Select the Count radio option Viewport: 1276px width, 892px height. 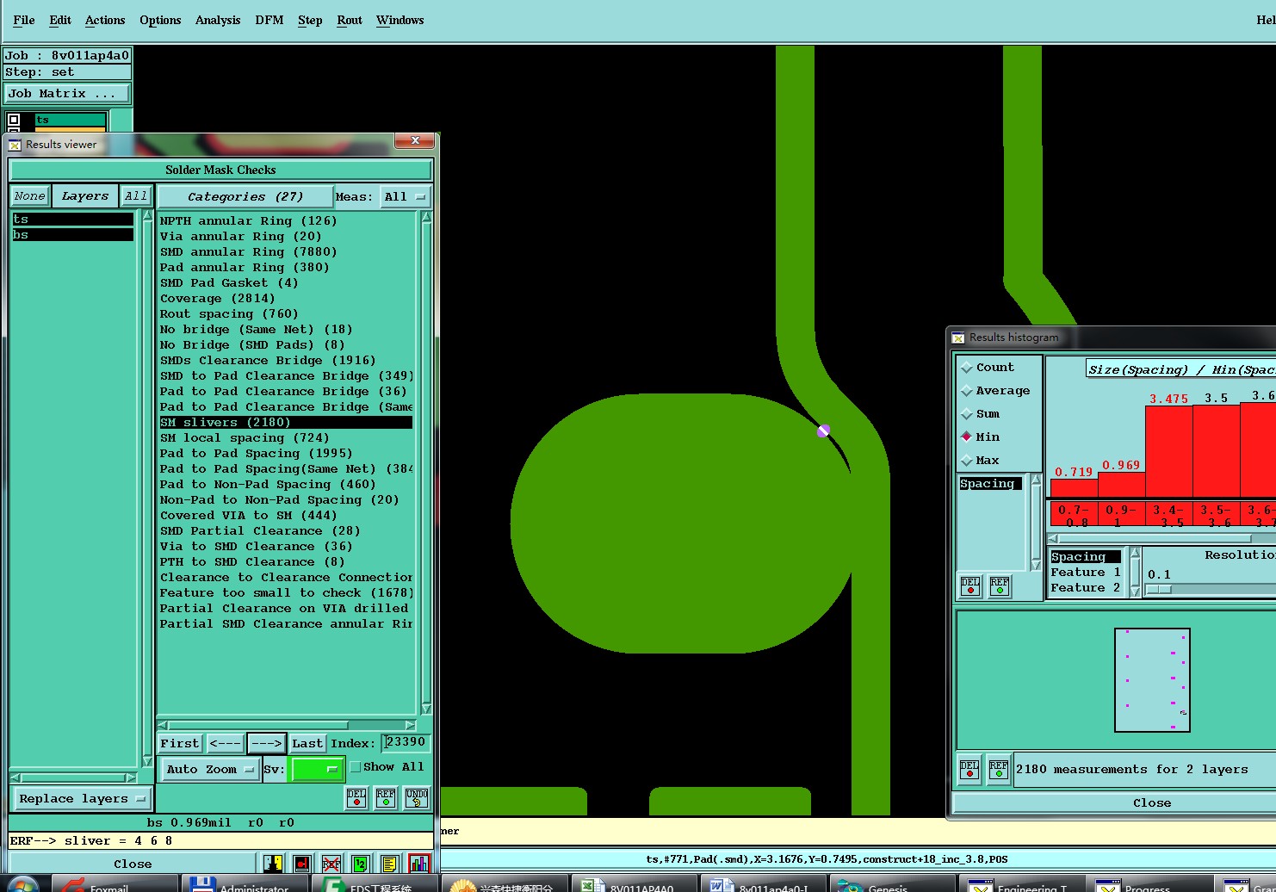(967, 368)
